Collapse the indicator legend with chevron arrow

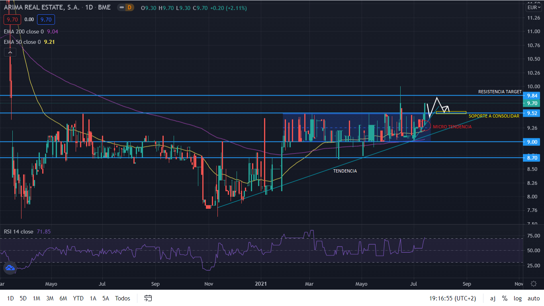coord(10,52)
